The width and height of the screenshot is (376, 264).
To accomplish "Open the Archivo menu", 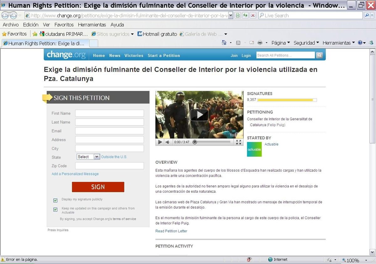I will click(x=11, y=25).
